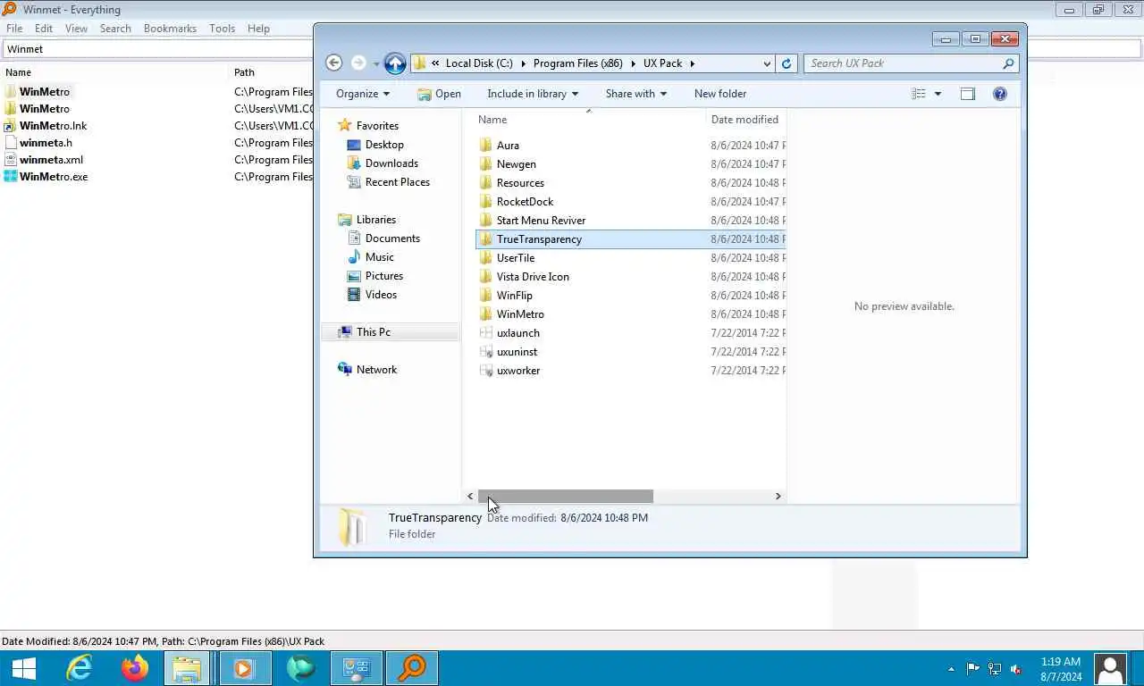Open Recent Places in Favorites
The image size is (1144, 686).
tap(398, 182)
